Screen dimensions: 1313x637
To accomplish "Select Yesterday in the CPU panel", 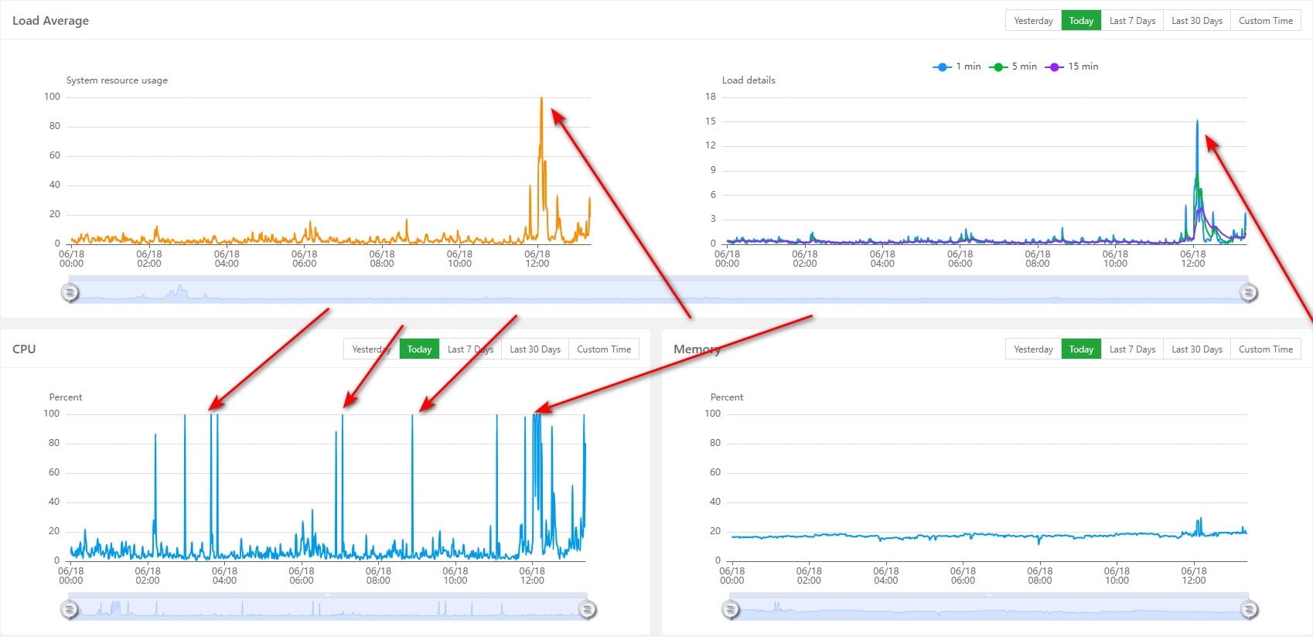I will click(x=371, y=349).
